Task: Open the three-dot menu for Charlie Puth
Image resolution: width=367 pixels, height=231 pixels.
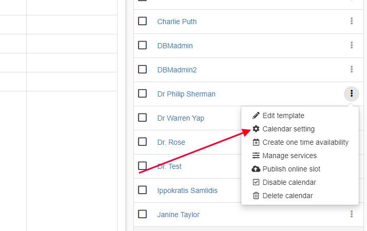Action: tap(352, 21)
